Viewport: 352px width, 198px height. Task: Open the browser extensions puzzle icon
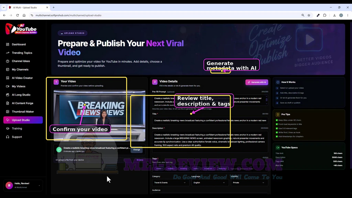[324, 15]
